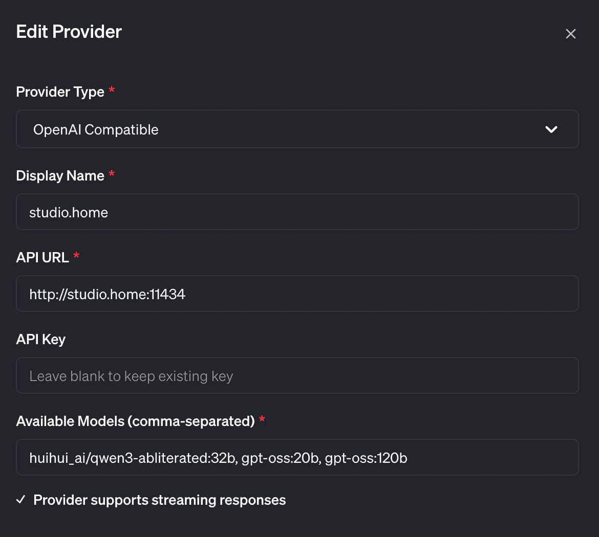
Task: Click the API Key field label
Action: [x=41, y=340]
